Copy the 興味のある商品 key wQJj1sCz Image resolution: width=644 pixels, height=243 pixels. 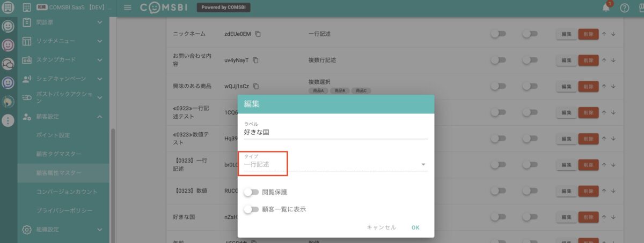[x=257, y=86]
